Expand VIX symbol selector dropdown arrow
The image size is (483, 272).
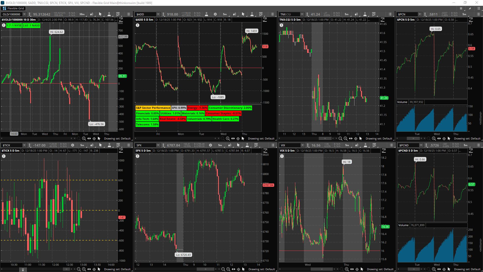pyautogui.click(x=302, y=145)
